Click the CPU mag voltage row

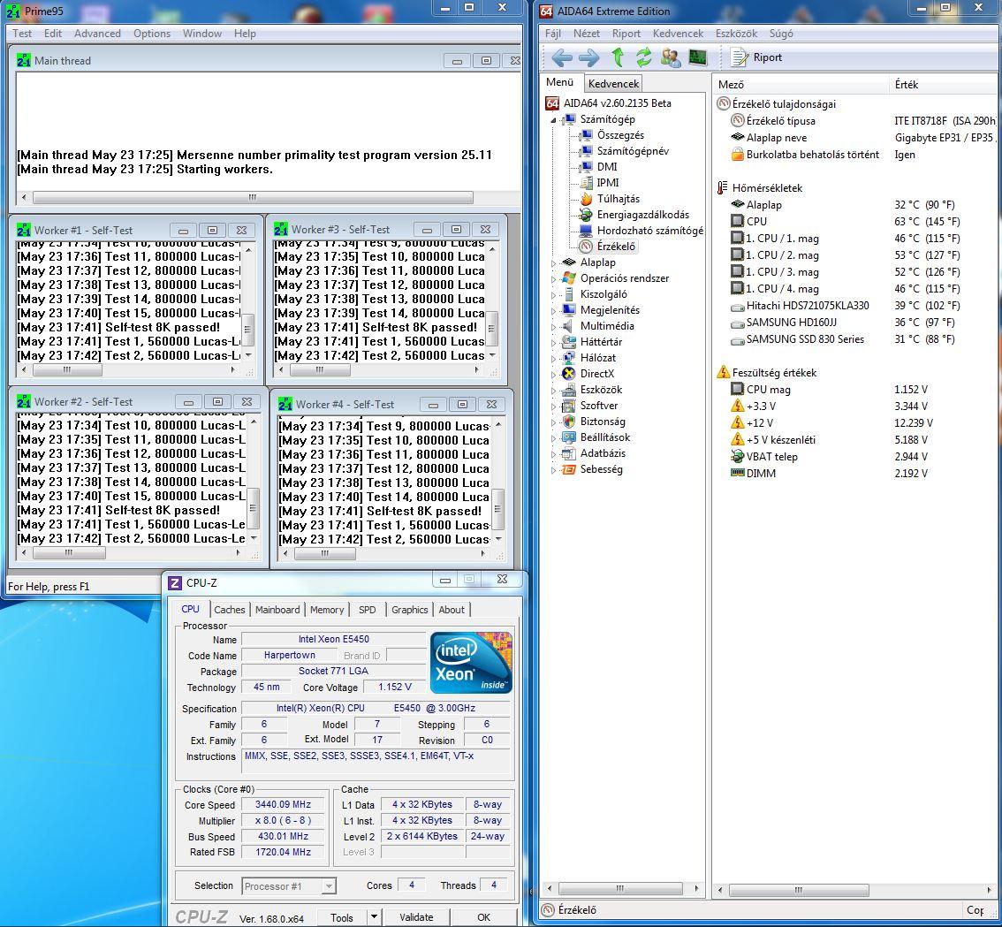[x=856, y=390]
